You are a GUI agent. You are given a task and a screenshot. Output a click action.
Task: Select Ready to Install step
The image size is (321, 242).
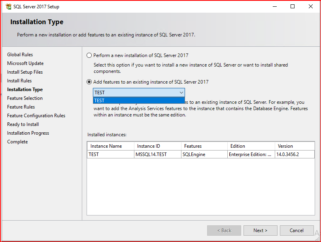[x=23, y=124]
